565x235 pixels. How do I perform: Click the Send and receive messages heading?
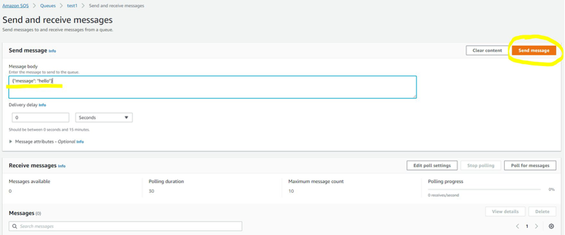pos(58,20)
